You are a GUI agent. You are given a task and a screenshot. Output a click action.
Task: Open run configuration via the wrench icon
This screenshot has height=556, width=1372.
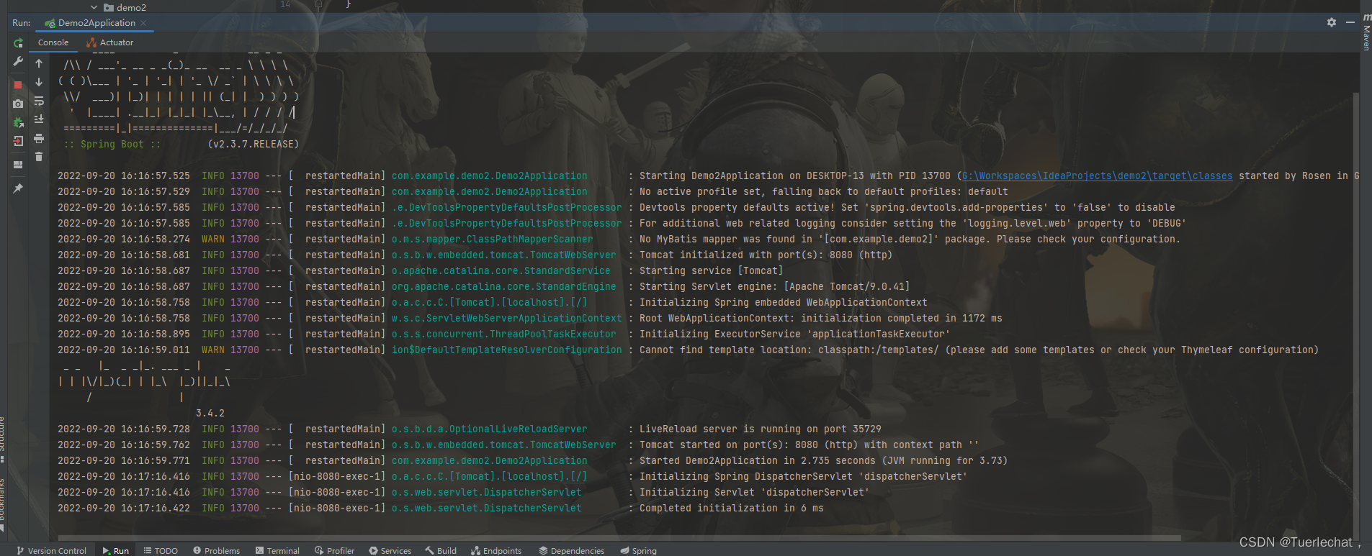(x=18, y=63)
